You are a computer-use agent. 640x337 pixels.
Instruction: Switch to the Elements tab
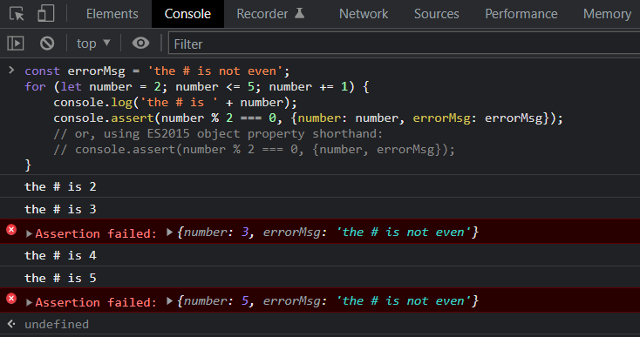[x=112, y=14]
